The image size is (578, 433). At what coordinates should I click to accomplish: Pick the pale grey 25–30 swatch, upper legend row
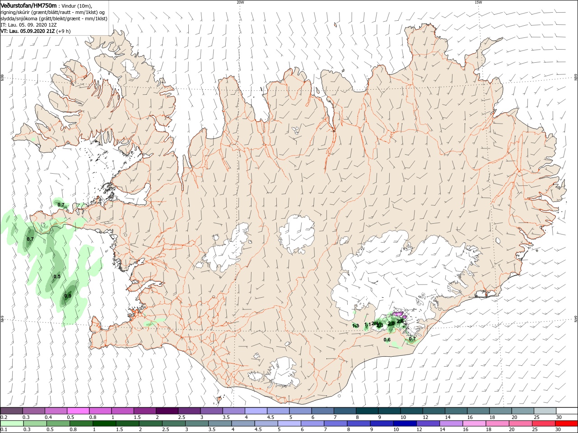tap(544, 411)
